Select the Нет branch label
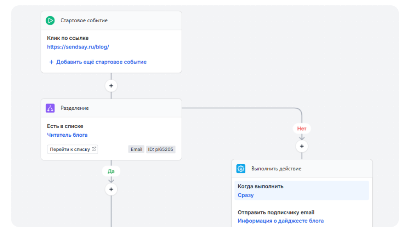Image resolution: width=410 pixels, height=232 pixels. 302,129
